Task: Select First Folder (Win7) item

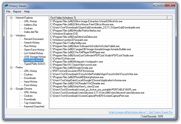Action: pos(33,60)
